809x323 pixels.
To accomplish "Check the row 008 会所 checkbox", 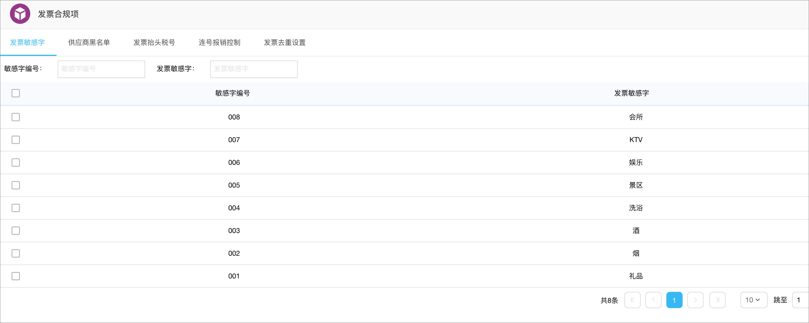I will click(x=16, y=117).
